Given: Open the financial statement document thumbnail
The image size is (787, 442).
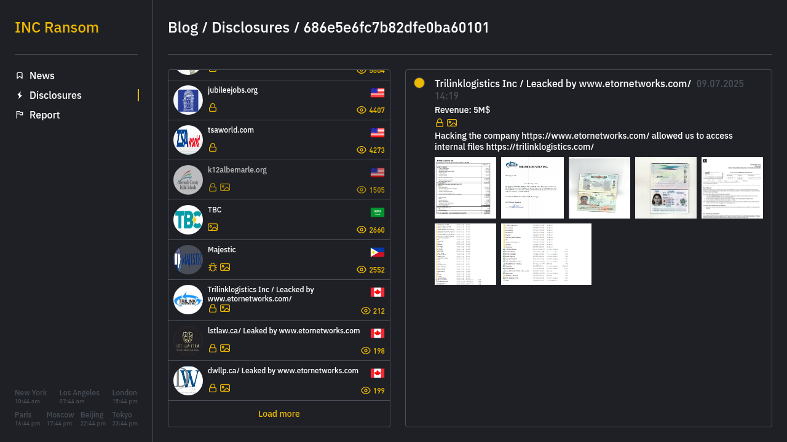Looking at the screenshot, I should [465, 188].
